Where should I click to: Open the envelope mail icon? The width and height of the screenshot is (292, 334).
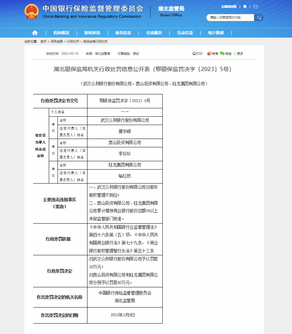(255, 7)
